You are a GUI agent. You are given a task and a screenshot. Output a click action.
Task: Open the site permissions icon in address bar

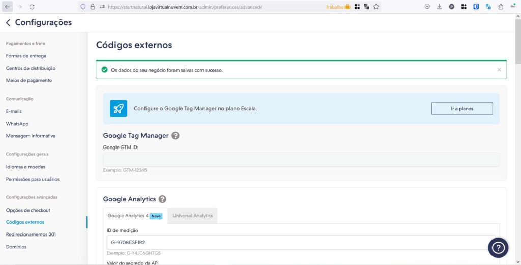(102, 7)
